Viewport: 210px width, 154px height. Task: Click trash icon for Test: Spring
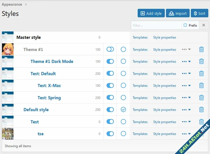pos(201,98)
